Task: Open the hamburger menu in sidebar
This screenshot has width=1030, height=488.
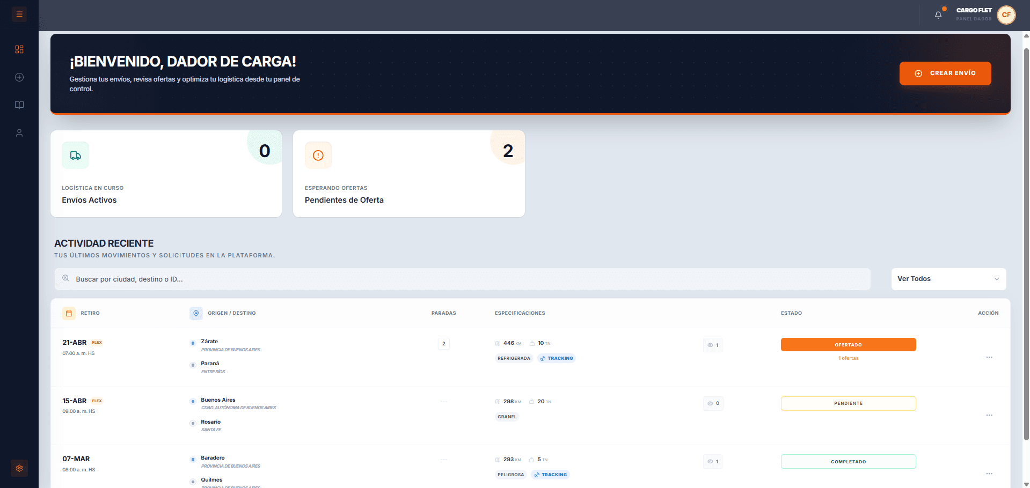Action: point(19,14)
